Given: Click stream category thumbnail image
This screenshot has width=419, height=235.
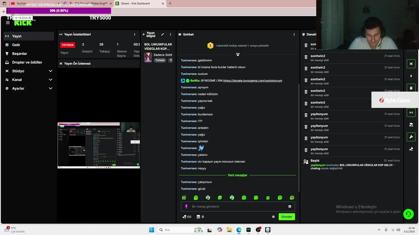Looking at the screenshot, I should 148,57.
